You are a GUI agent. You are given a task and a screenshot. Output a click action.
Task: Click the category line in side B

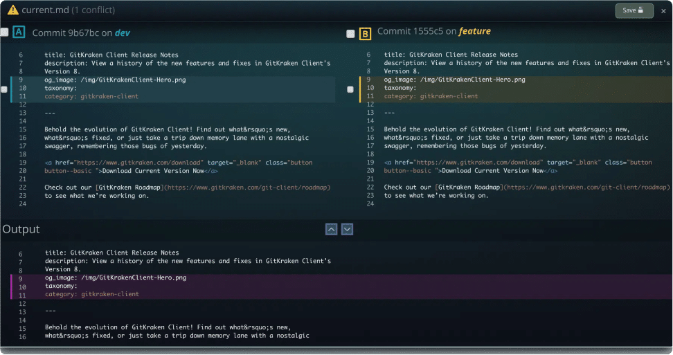point(431,96)
